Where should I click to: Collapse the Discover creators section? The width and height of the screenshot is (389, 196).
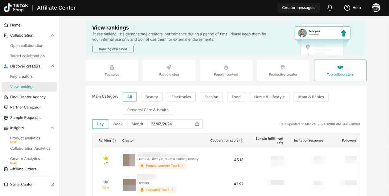pos(52,66)
